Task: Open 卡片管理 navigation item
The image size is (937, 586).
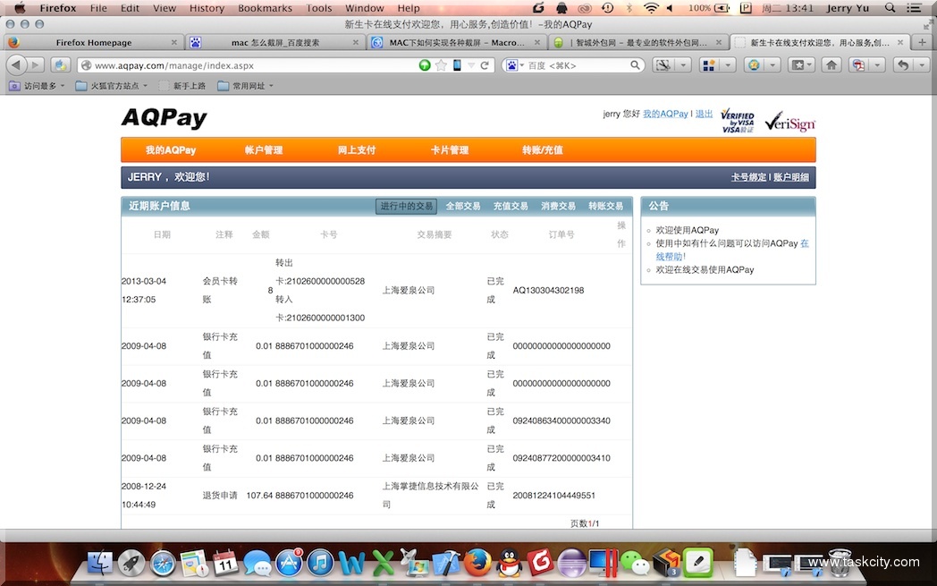Action: click(450, 150)
